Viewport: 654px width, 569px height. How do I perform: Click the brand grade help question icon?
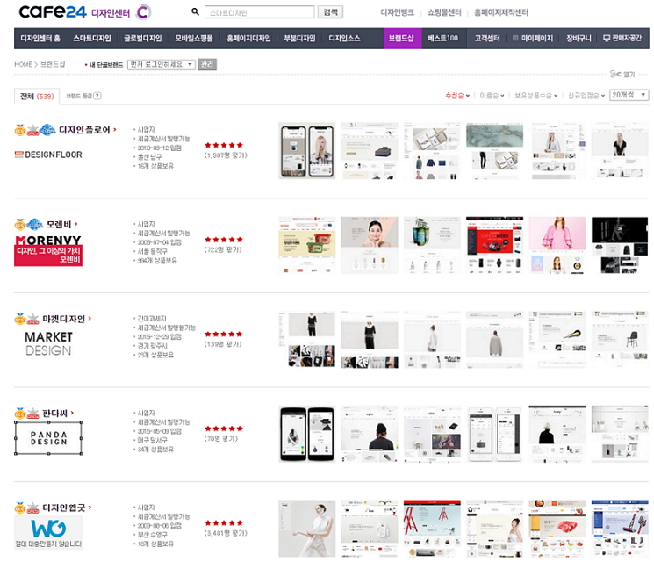(x=97, y=96)
